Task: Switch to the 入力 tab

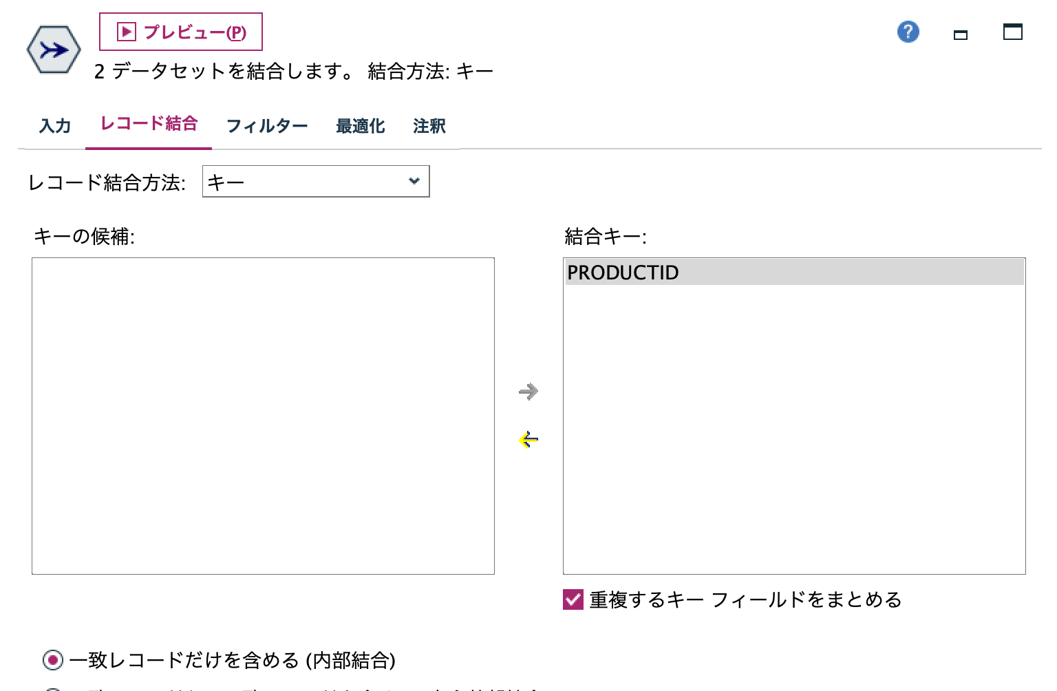Action: point(54,126)
